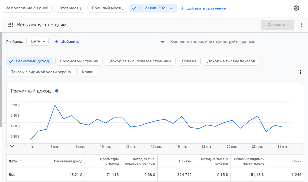The width and height of the screenshot is (308, 182).
Task: Click the search or filter data field
Action: [213, 42]
